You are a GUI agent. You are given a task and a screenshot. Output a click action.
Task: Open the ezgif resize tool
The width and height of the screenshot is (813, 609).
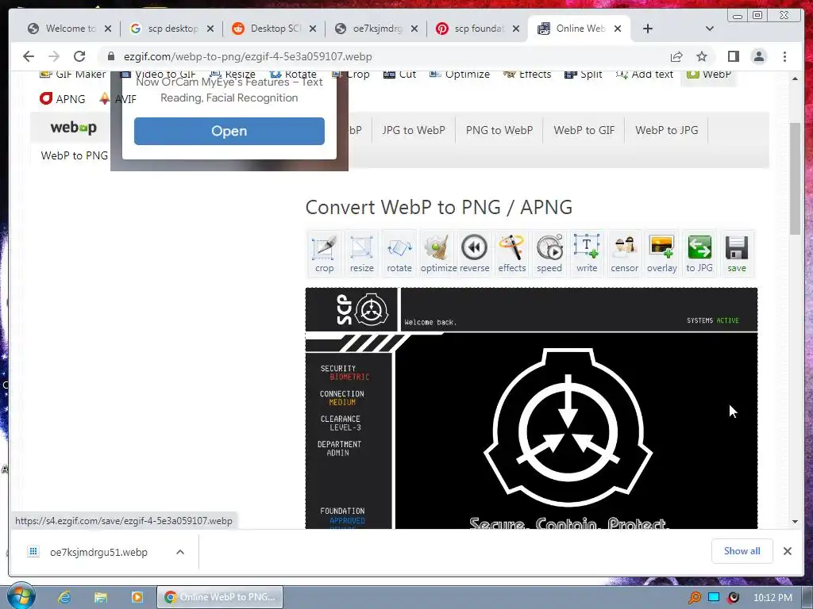[361, 253]
